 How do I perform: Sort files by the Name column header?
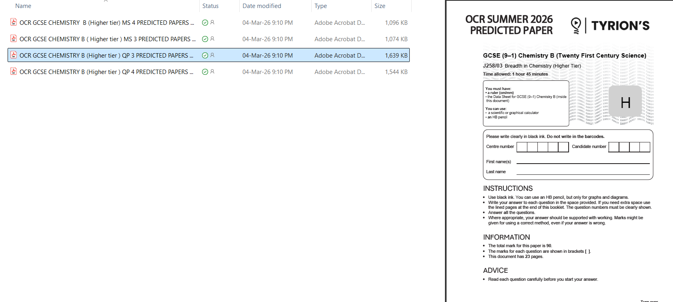click(23, 6)
